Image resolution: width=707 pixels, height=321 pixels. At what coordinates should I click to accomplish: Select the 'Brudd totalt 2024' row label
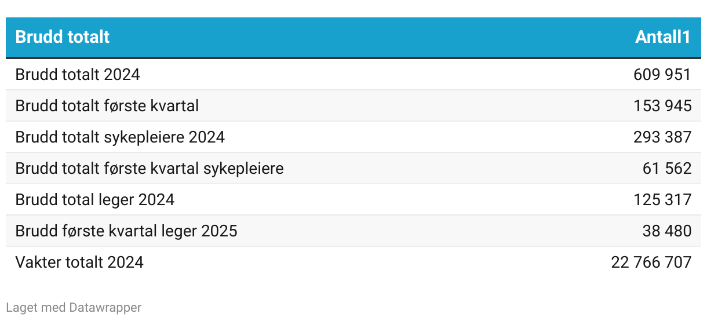point(78,75)
